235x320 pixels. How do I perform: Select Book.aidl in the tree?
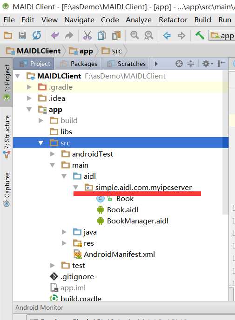coord(118,209)
